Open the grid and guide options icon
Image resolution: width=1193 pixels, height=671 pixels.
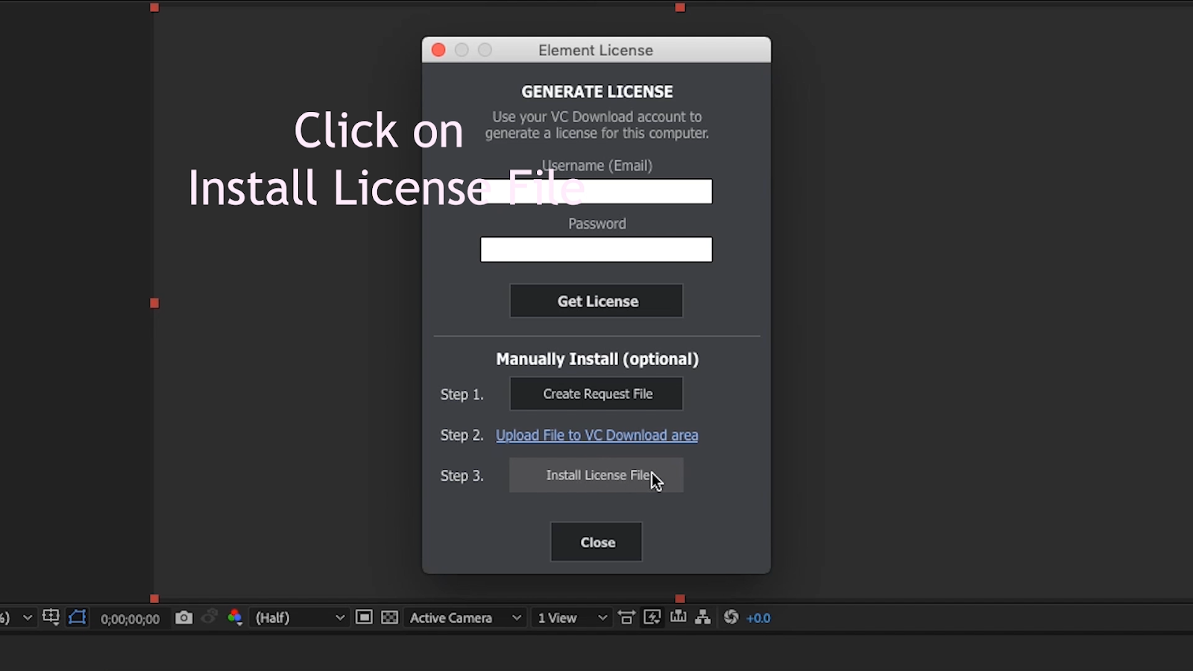point(51,617)
